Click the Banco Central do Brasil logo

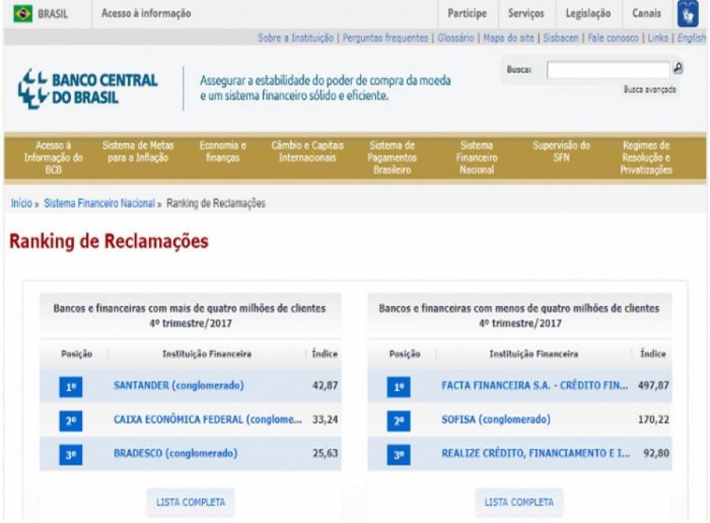[x=88, y=88]
